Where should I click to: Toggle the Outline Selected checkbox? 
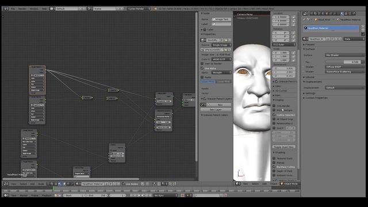tap(274, 115)
